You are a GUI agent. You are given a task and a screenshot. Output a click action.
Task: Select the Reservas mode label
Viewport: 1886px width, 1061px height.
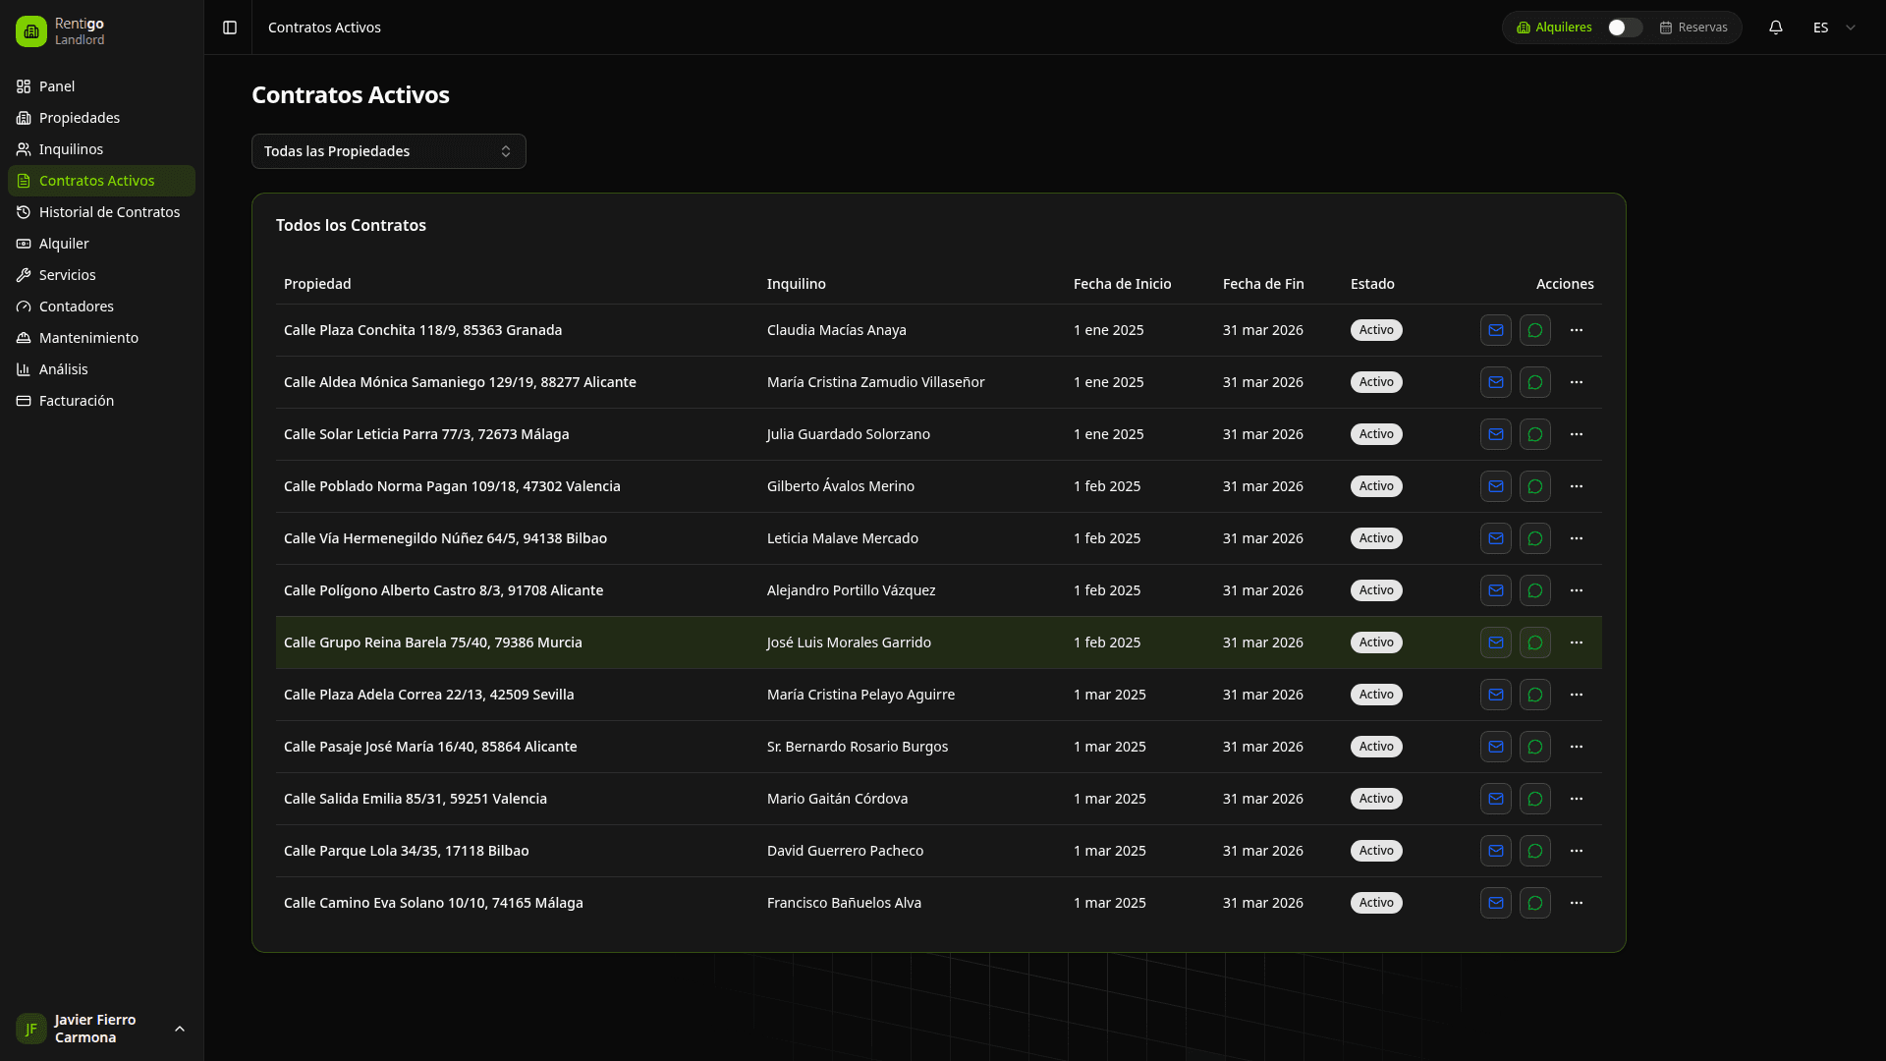click(x=1701, y=28)
